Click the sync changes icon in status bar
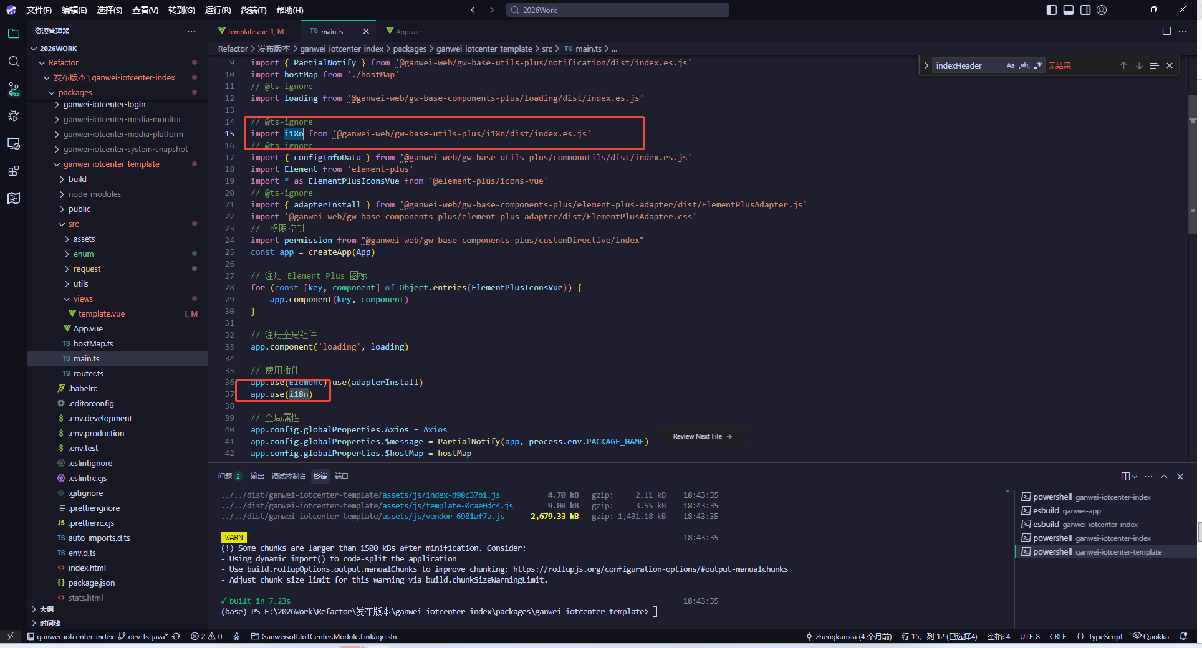 tap(176, 636)
